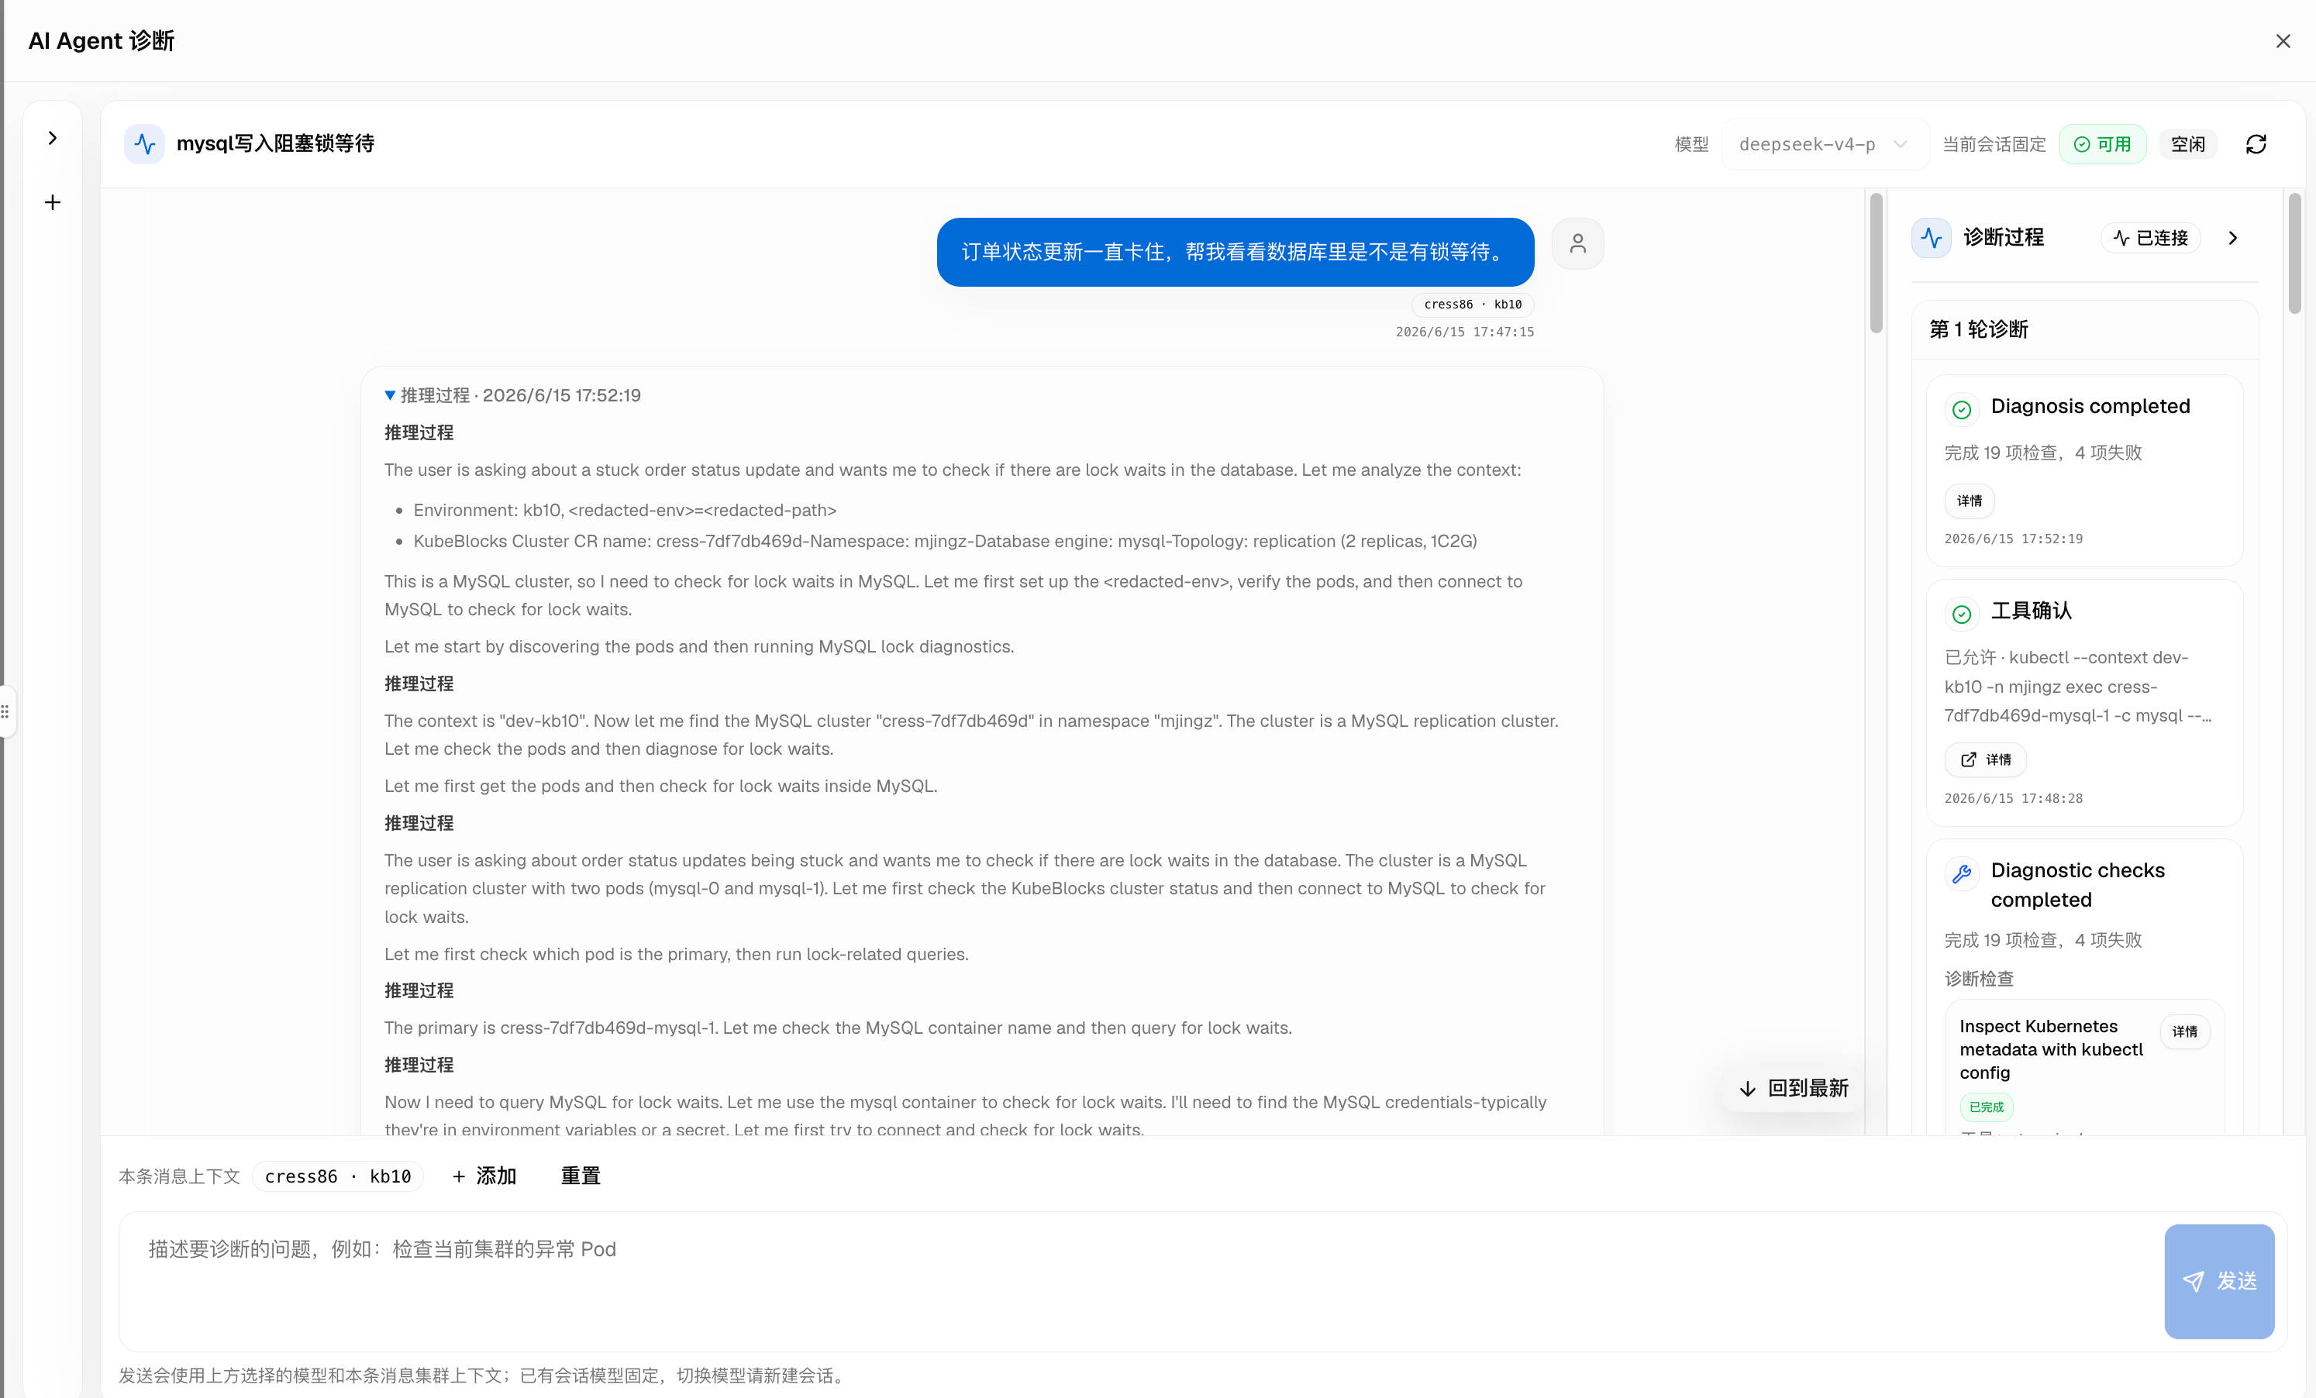Reset context with 重置
The height and width of the screenshot is (1398, 2316).
[580, 1176]
